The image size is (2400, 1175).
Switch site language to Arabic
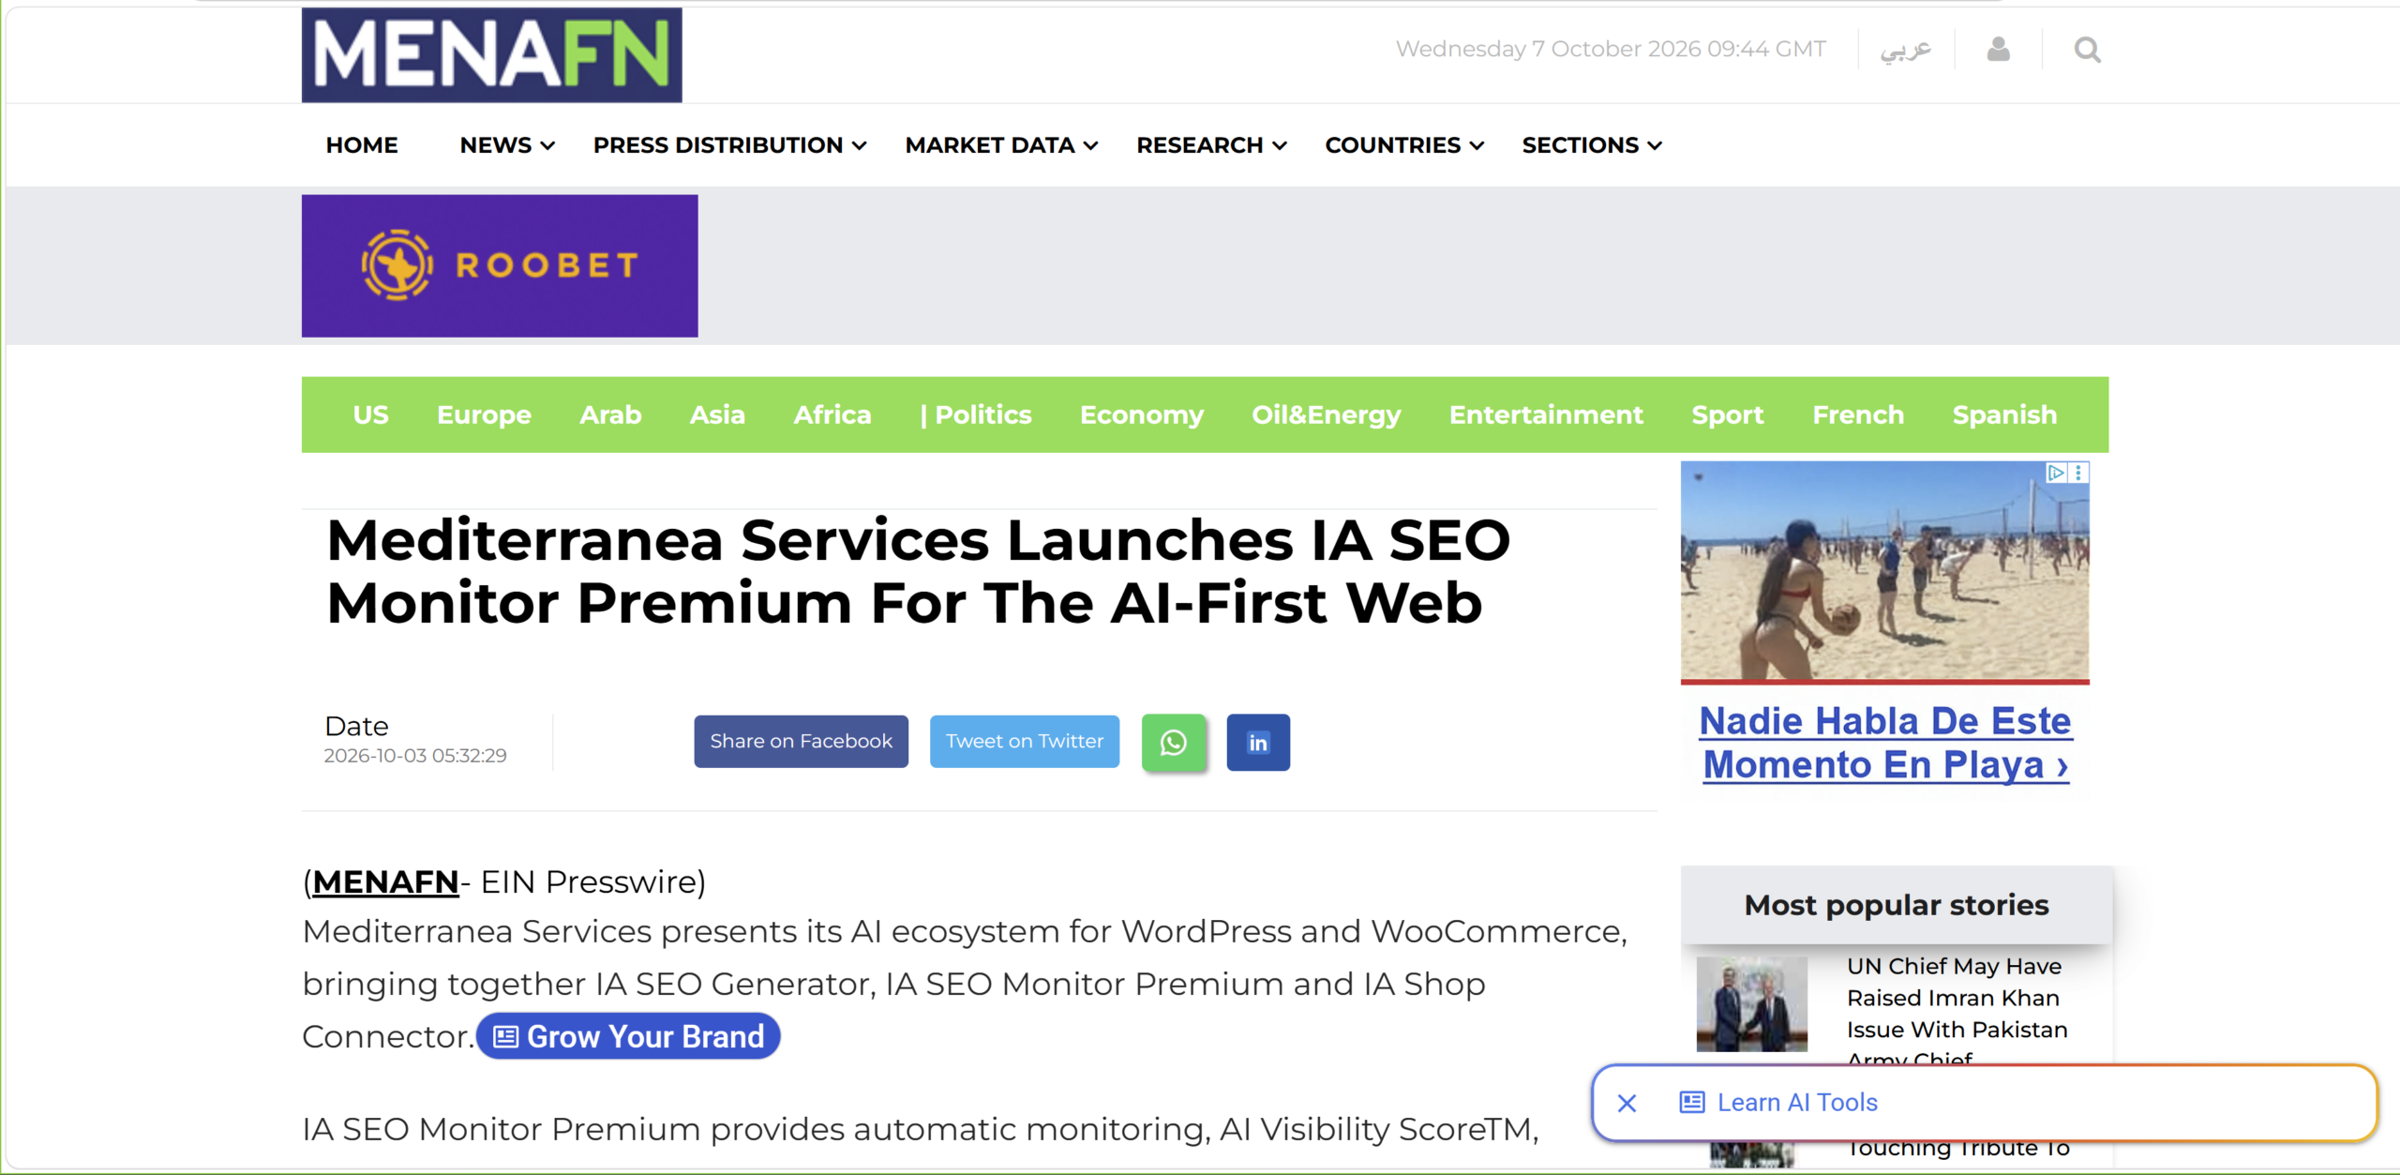point(1905,49)
